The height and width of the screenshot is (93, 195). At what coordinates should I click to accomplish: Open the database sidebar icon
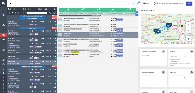[x=4, y=73]
